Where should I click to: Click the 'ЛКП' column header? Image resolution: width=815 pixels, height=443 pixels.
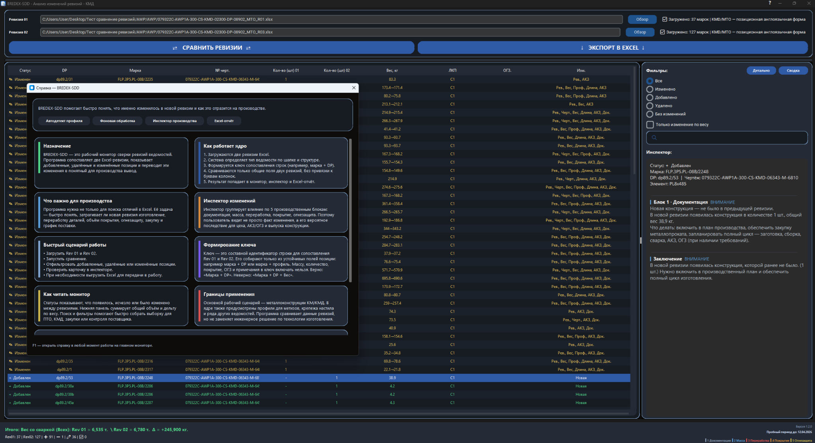452,71
